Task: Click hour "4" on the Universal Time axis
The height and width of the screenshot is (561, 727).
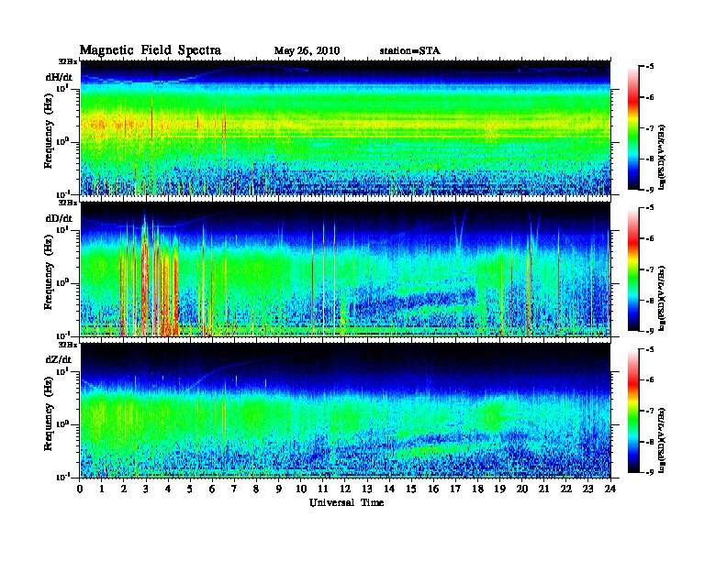Action: 168,489
